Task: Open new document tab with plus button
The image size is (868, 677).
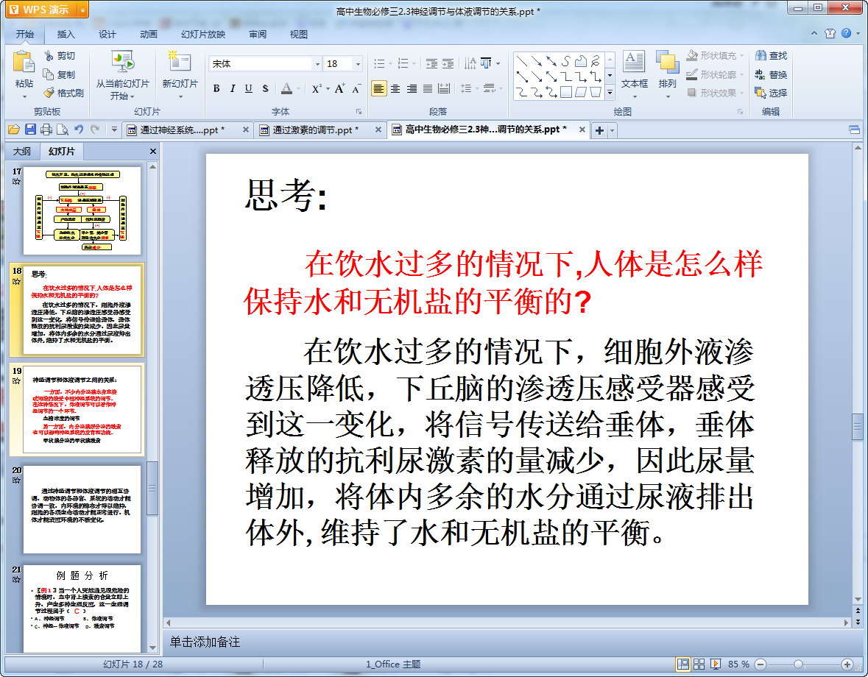Action: pos(599,130)
